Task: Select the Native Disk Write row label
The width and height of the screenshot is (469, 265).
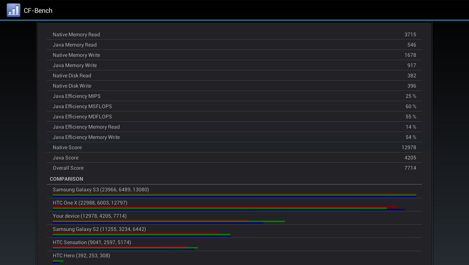Action: [x=72, y=86]
